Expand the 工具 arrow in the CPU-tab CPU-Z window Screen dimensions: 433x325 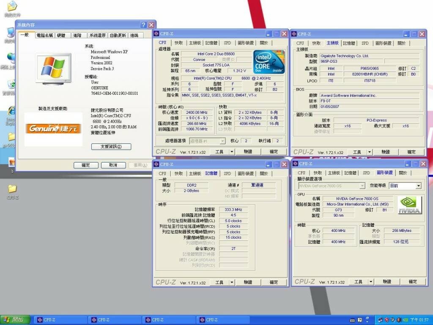232,152
